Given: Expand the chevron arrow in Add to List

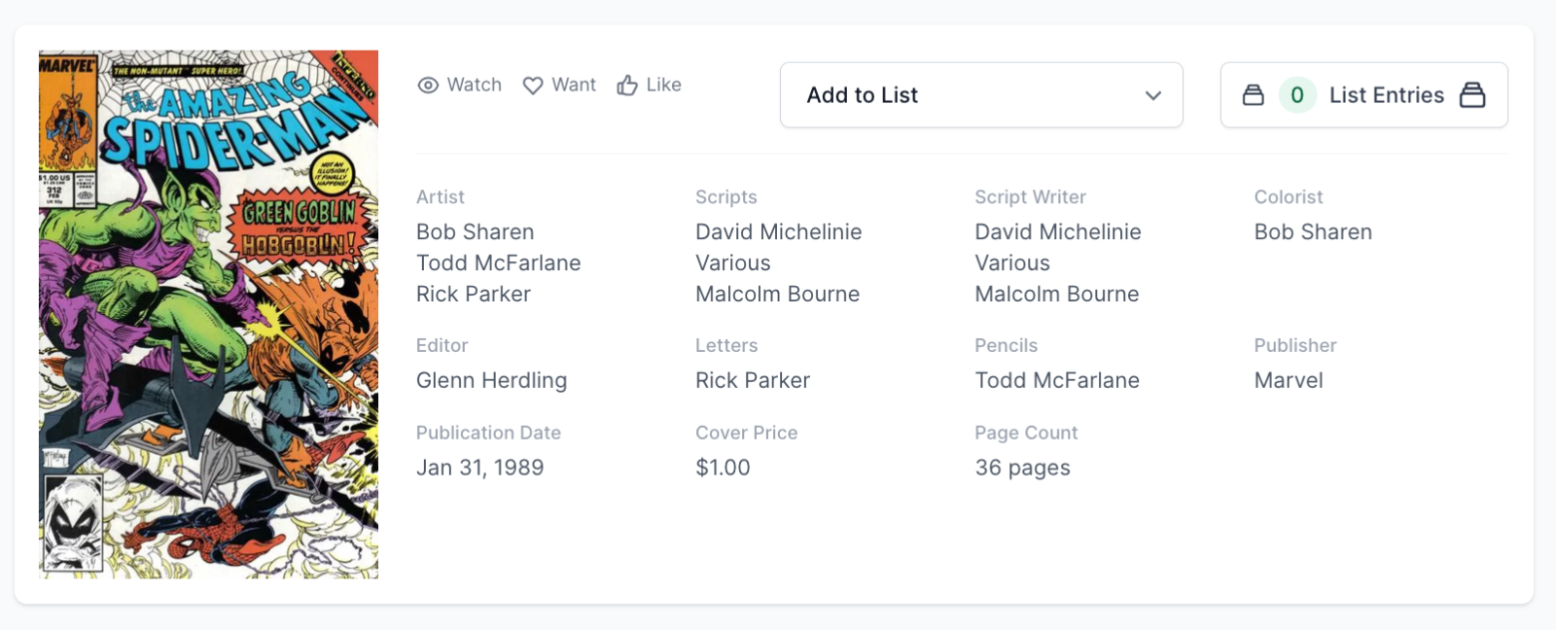Looking at the screenshot, I should 1153,95.
